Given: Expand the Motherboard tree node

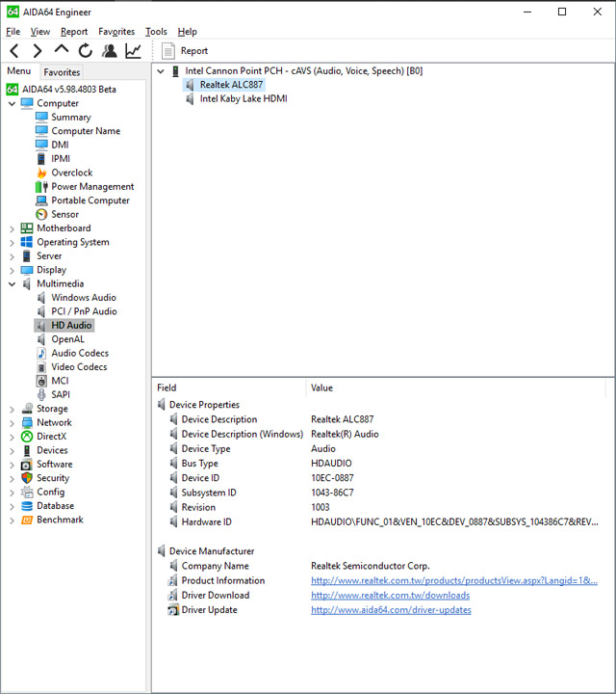Looking at the screenshot, I should 12,228.
